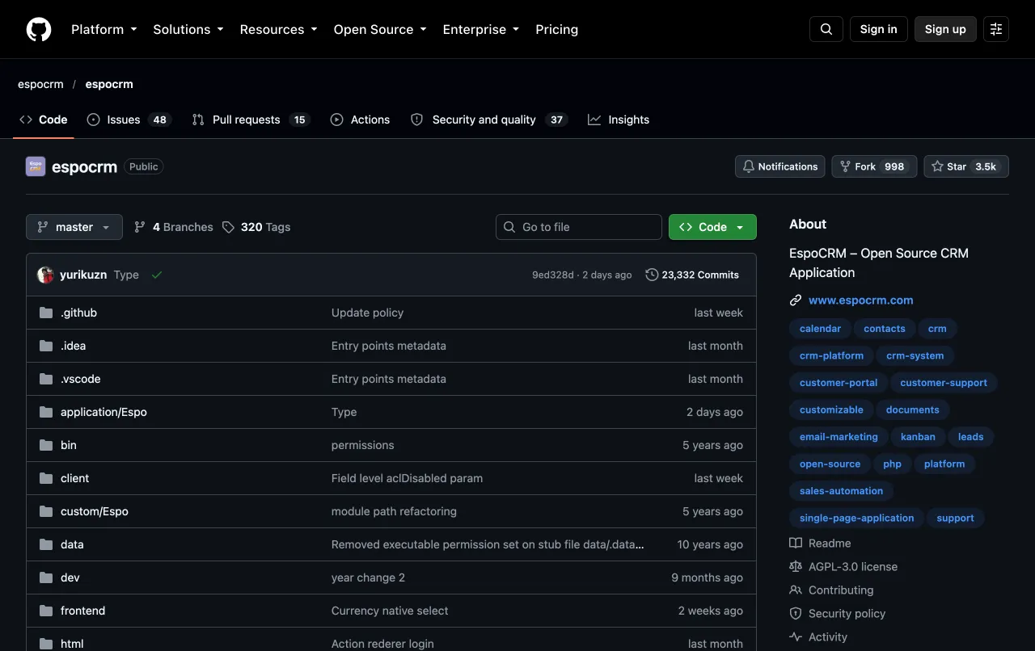Click the bin folder icon
The width and height of the screenshot is (1035, 651).
click(46, 445)
